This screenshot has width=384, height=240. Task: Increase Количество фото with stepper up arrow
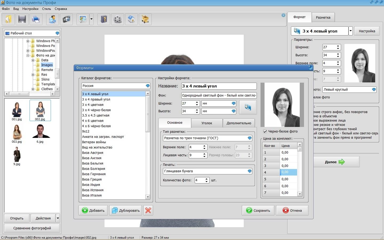tap(207, 179)
